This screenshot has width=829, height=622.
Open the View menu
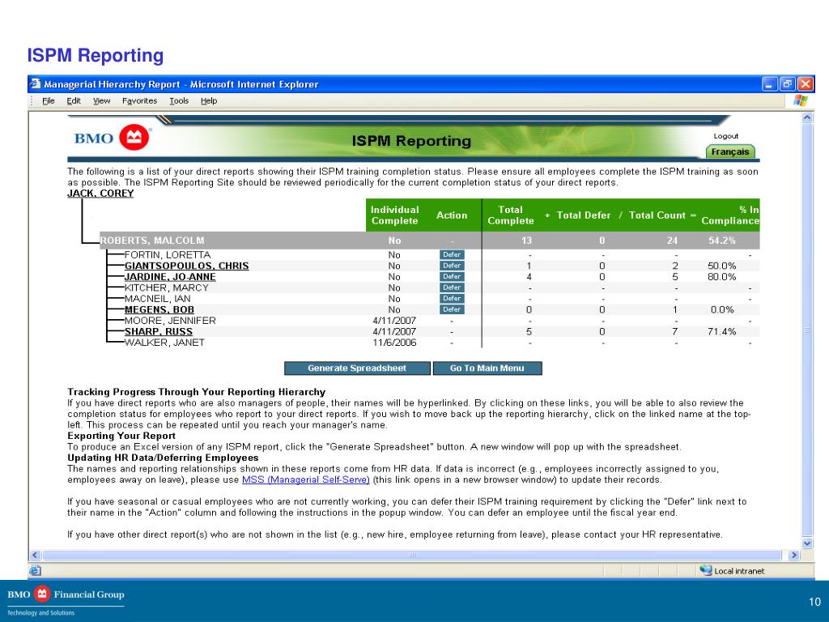coord(101,100)
